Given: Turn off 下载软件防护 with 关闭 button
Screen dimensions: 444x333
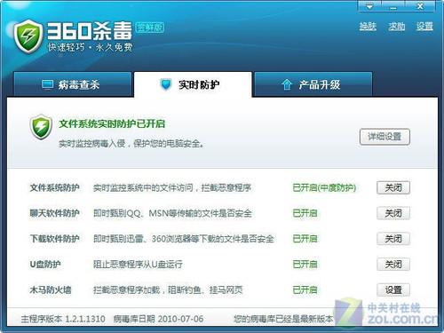Looking at the screenshot, I should 393,238.
